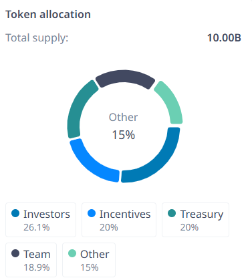Image resolution: width=252 pixels, height=280 pixels.
Task: Click the Incentives legend color dot
Action: (x=92, y=213)
